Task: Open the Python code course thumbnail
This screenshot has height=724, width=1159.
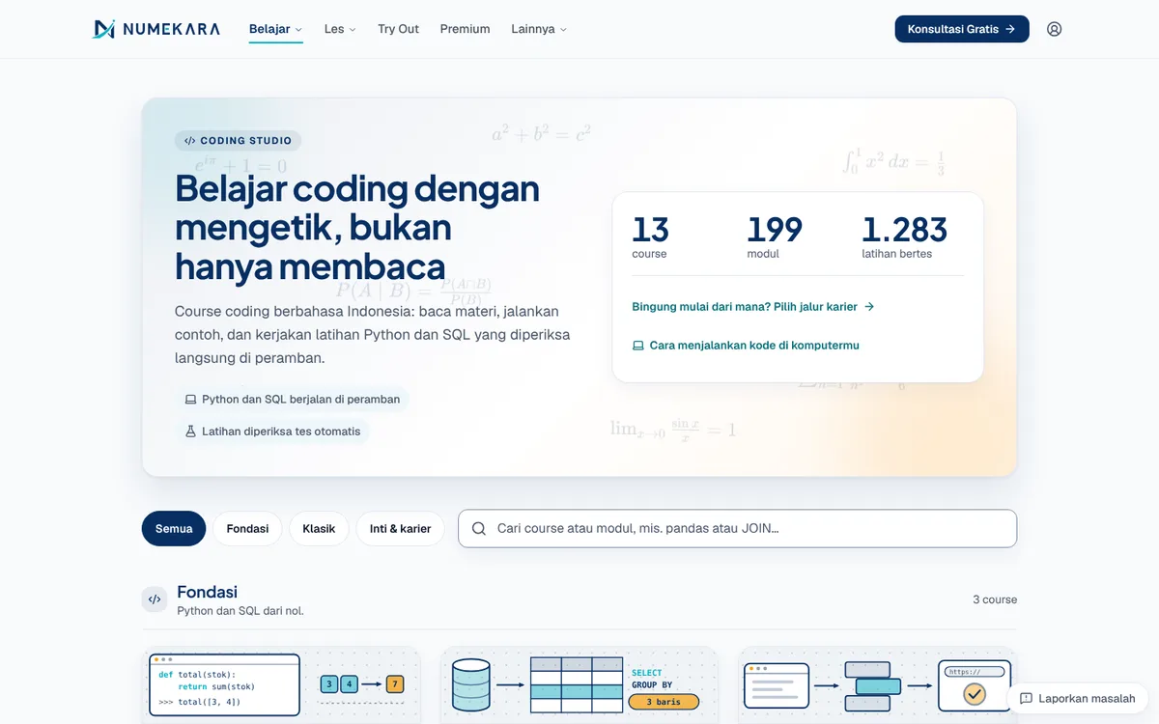Action: click(281, 685)
